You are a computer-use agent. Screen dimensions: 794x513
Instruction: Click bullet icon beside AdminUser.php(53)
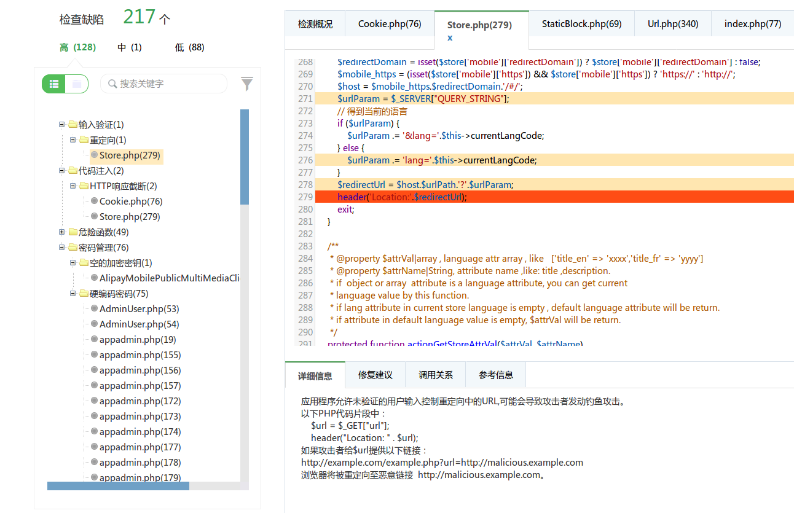[x=94, y=309]
